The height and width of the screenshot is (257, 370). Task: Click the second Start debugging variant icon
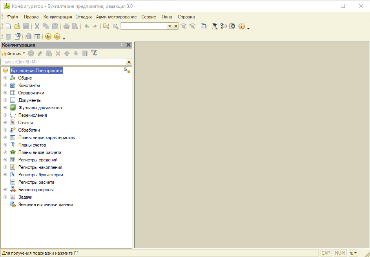57,36
